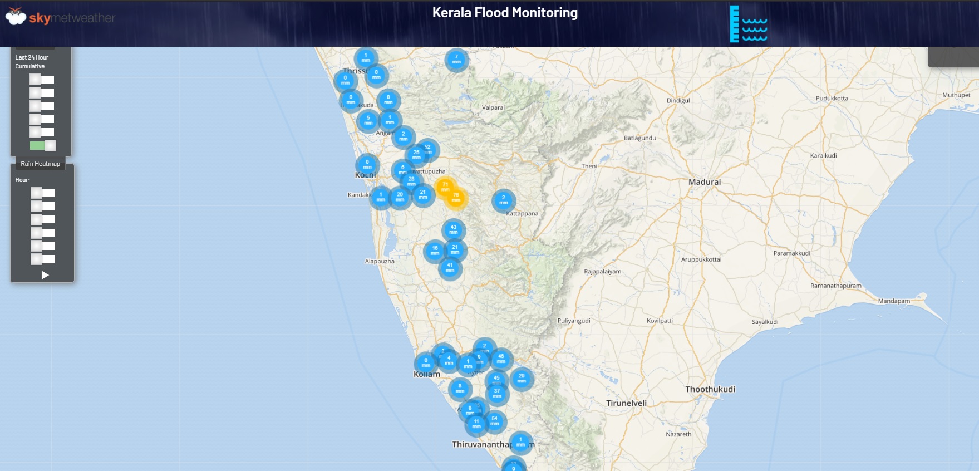This screenshot has height=471, width=979.
Task: Select the yellow 76 mm rainfall marker
Action: pyautogui.click(x=456, y=198)
